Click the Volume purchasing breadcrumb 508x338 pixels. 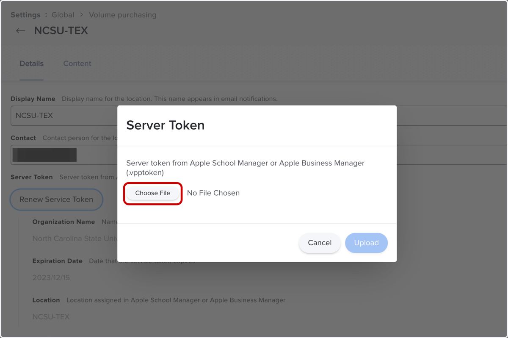(122, 15)
